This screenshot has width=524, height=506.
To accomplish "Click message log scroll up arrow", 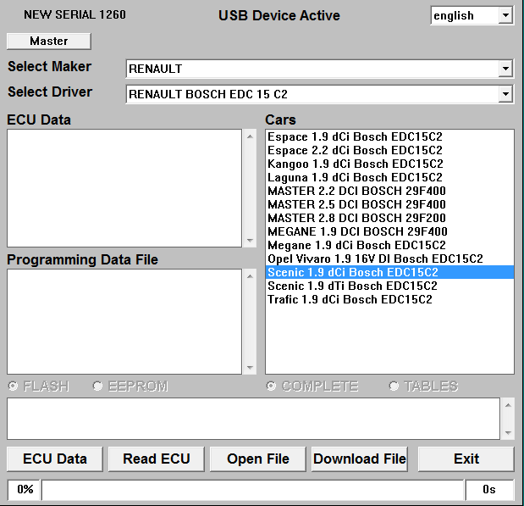I will pos(508,405).
